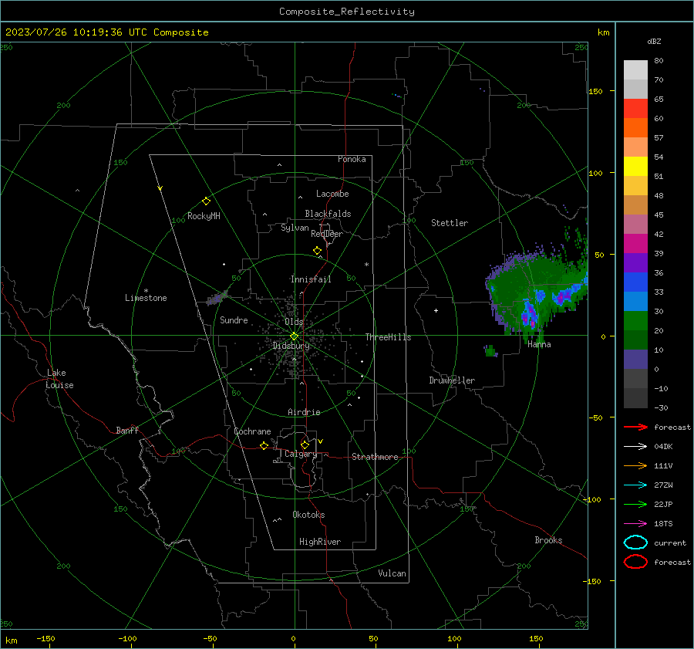Select the 51 dBZ yellow color swatch
This screenshot has width=694, height=649.
point(635,166)
